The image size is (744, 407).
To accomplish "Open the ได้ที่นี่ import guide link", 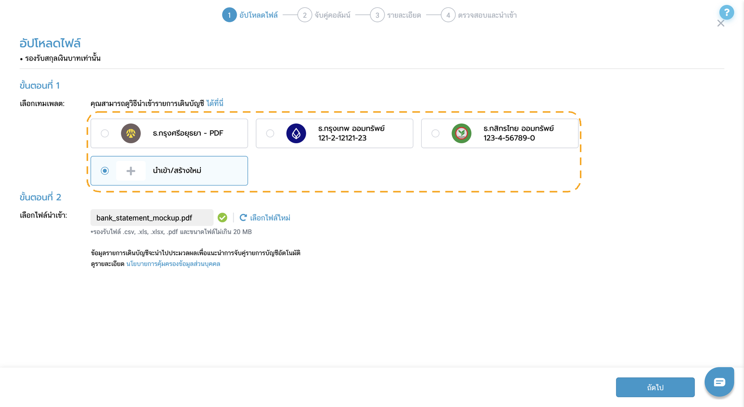I will tap(215, 103).
